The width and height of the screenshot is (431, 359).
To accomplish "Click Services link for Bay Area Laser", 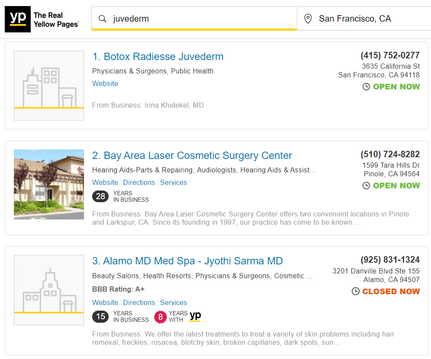I will pyautogui.click(x=174, y=182).
